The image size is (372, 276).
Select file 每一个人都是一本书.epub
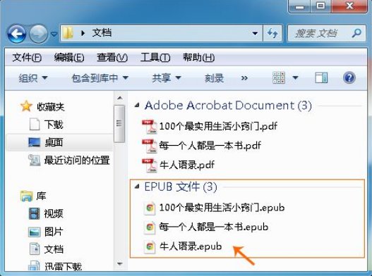click(x=213, y=227)
